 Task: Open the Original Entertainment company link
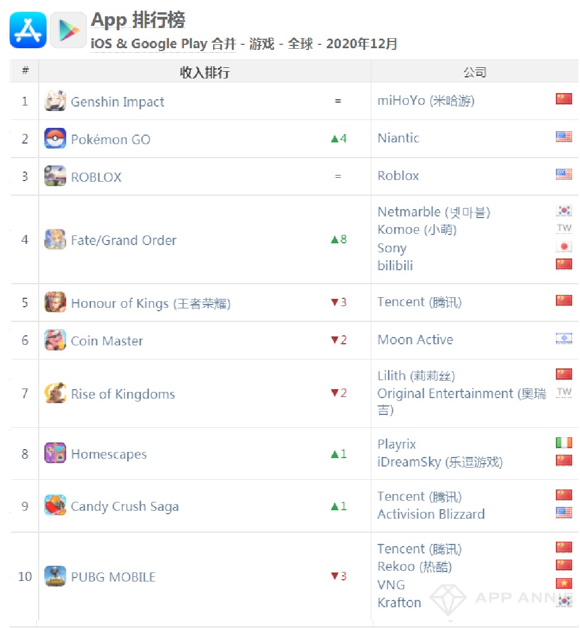462,401
